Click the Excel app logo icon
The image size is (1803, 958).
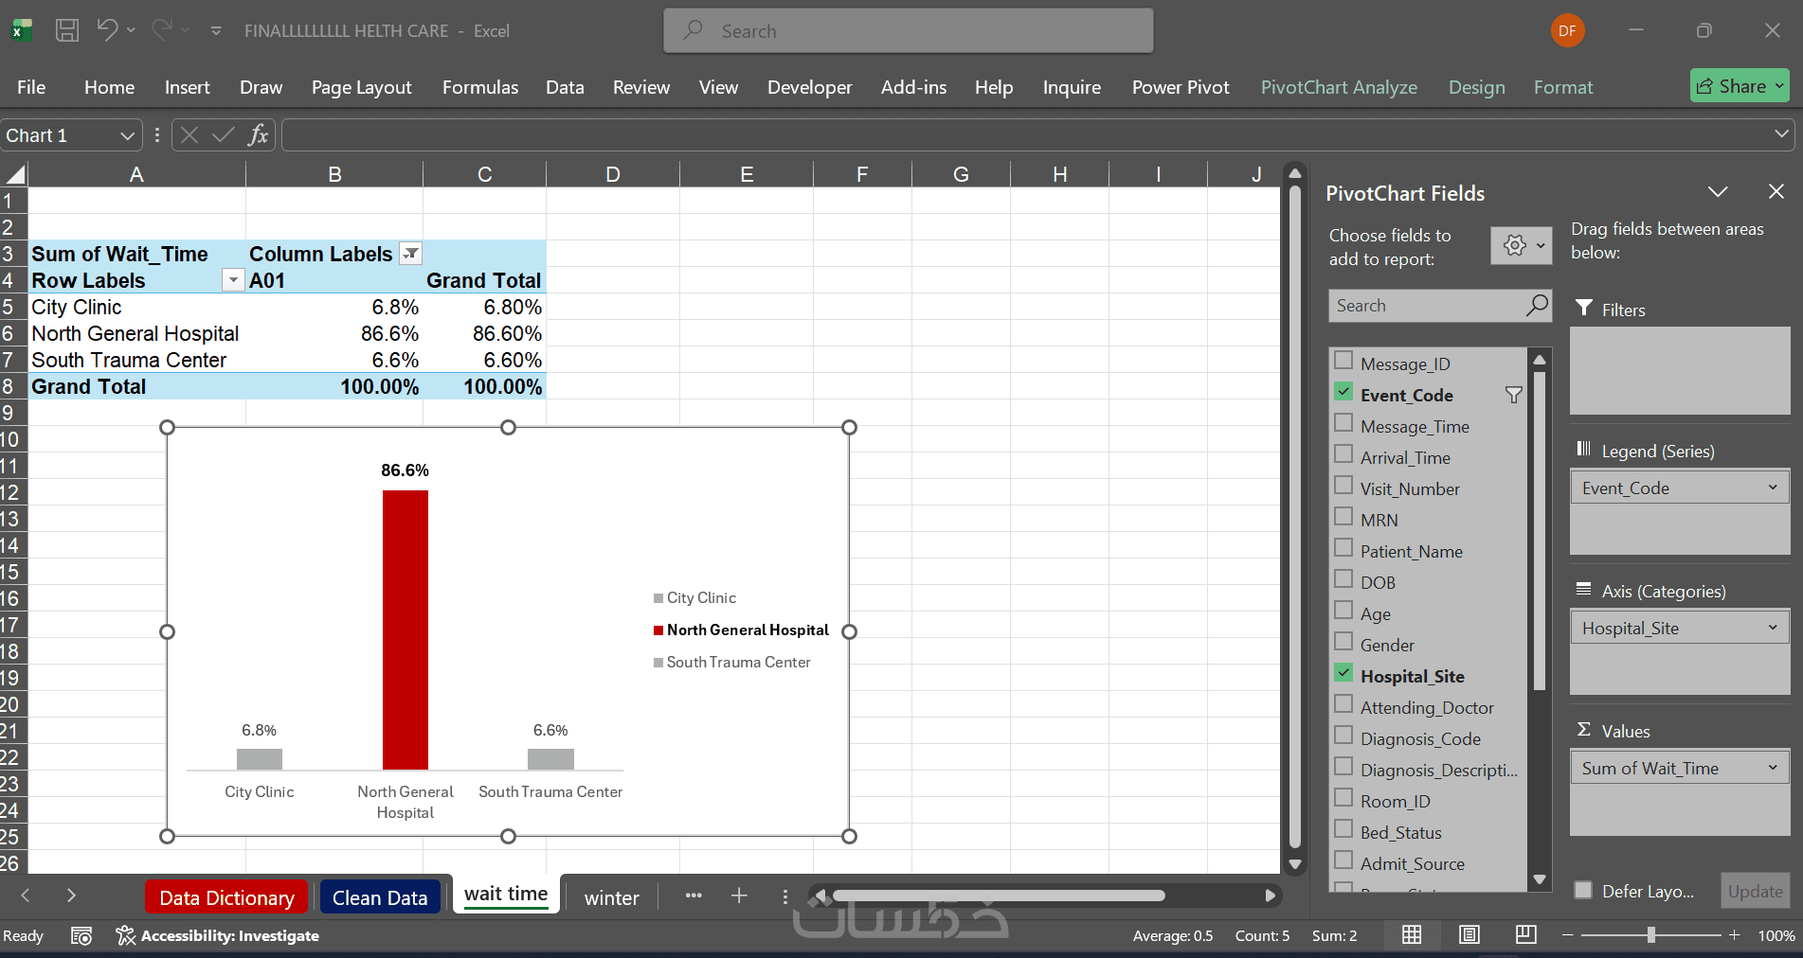pos(21,30)
